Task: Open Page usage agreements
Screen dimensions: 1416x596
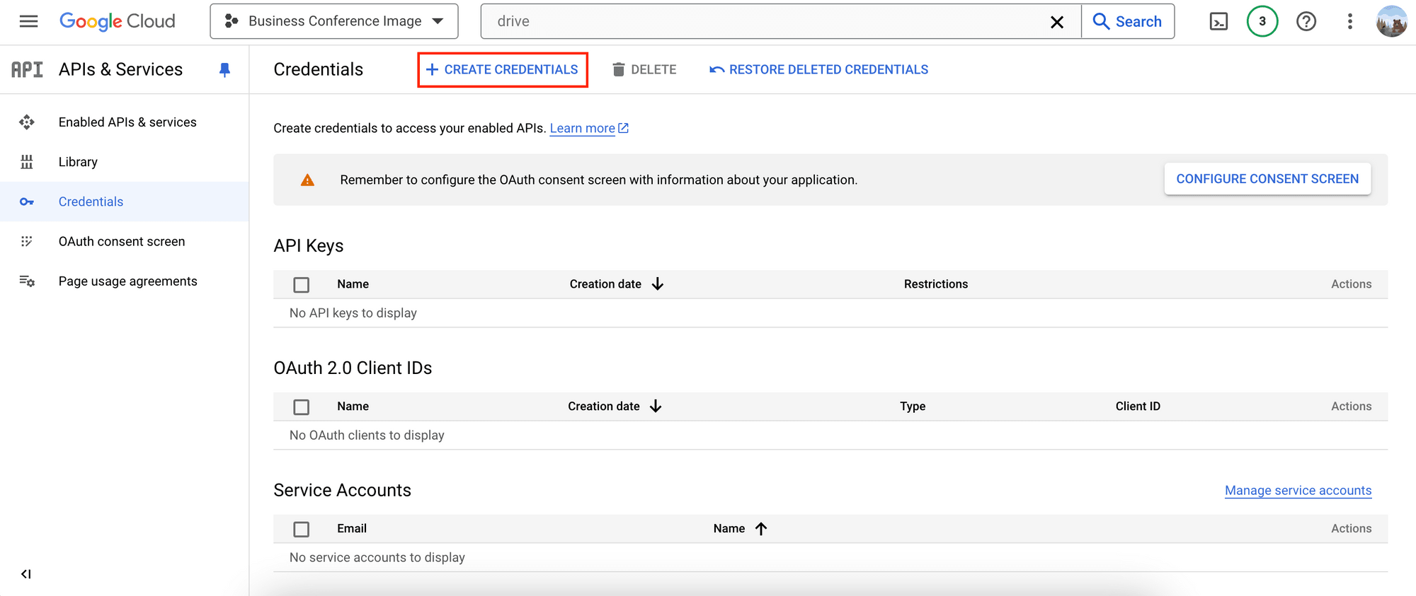Action: tap(128, 281)
